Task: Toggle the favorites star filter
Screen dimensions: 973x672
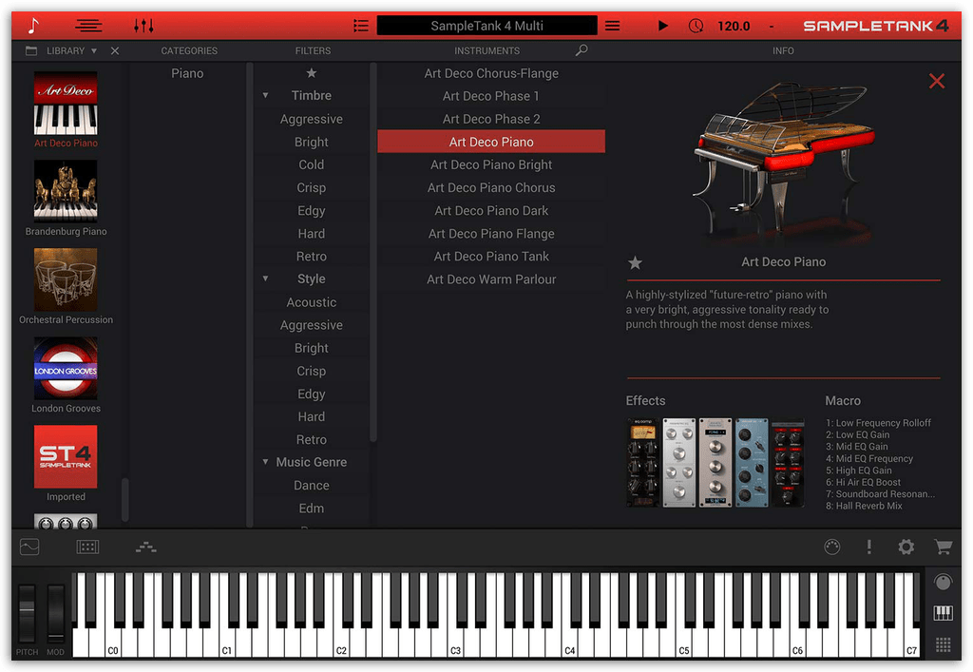Action: click(x=312, y=73)
